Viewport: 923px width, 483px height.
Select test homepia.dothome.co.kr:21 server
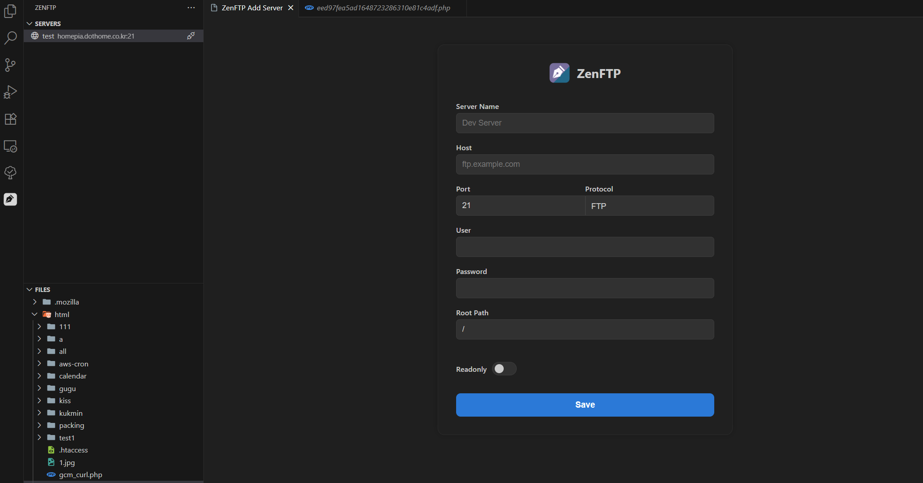pyautogui.click(x=114, y=36)
